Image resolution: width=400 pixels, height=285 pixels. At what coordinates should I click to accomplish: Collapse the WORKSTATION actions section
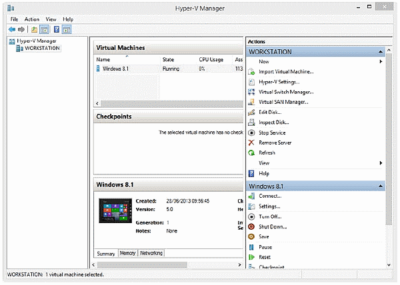click(379, 51)
